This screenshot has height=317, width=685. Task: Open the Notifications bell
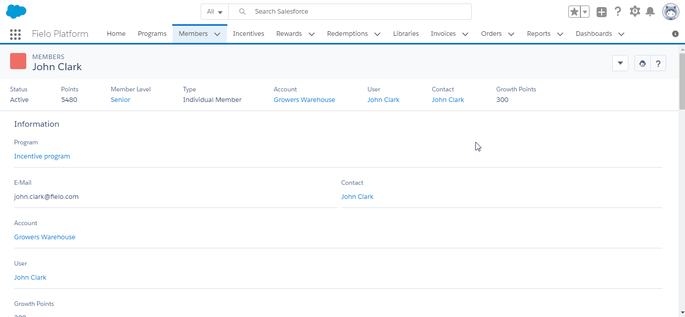click(651, 12)
